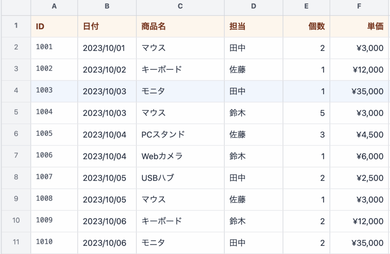
Task: Click the row 1 header number
Action: pyautogui.click(x=16, y=26)
